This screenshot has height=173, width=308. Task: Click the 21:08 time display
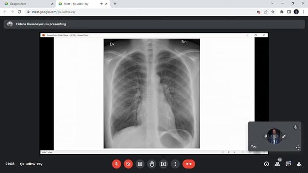(x=10, y=164)
